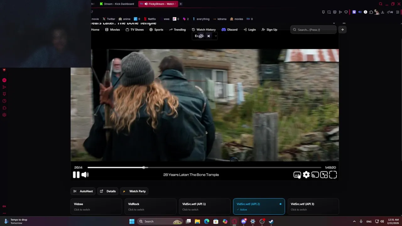Open the Details link
This screenshot has width=402, height=226.
(108, 191)
